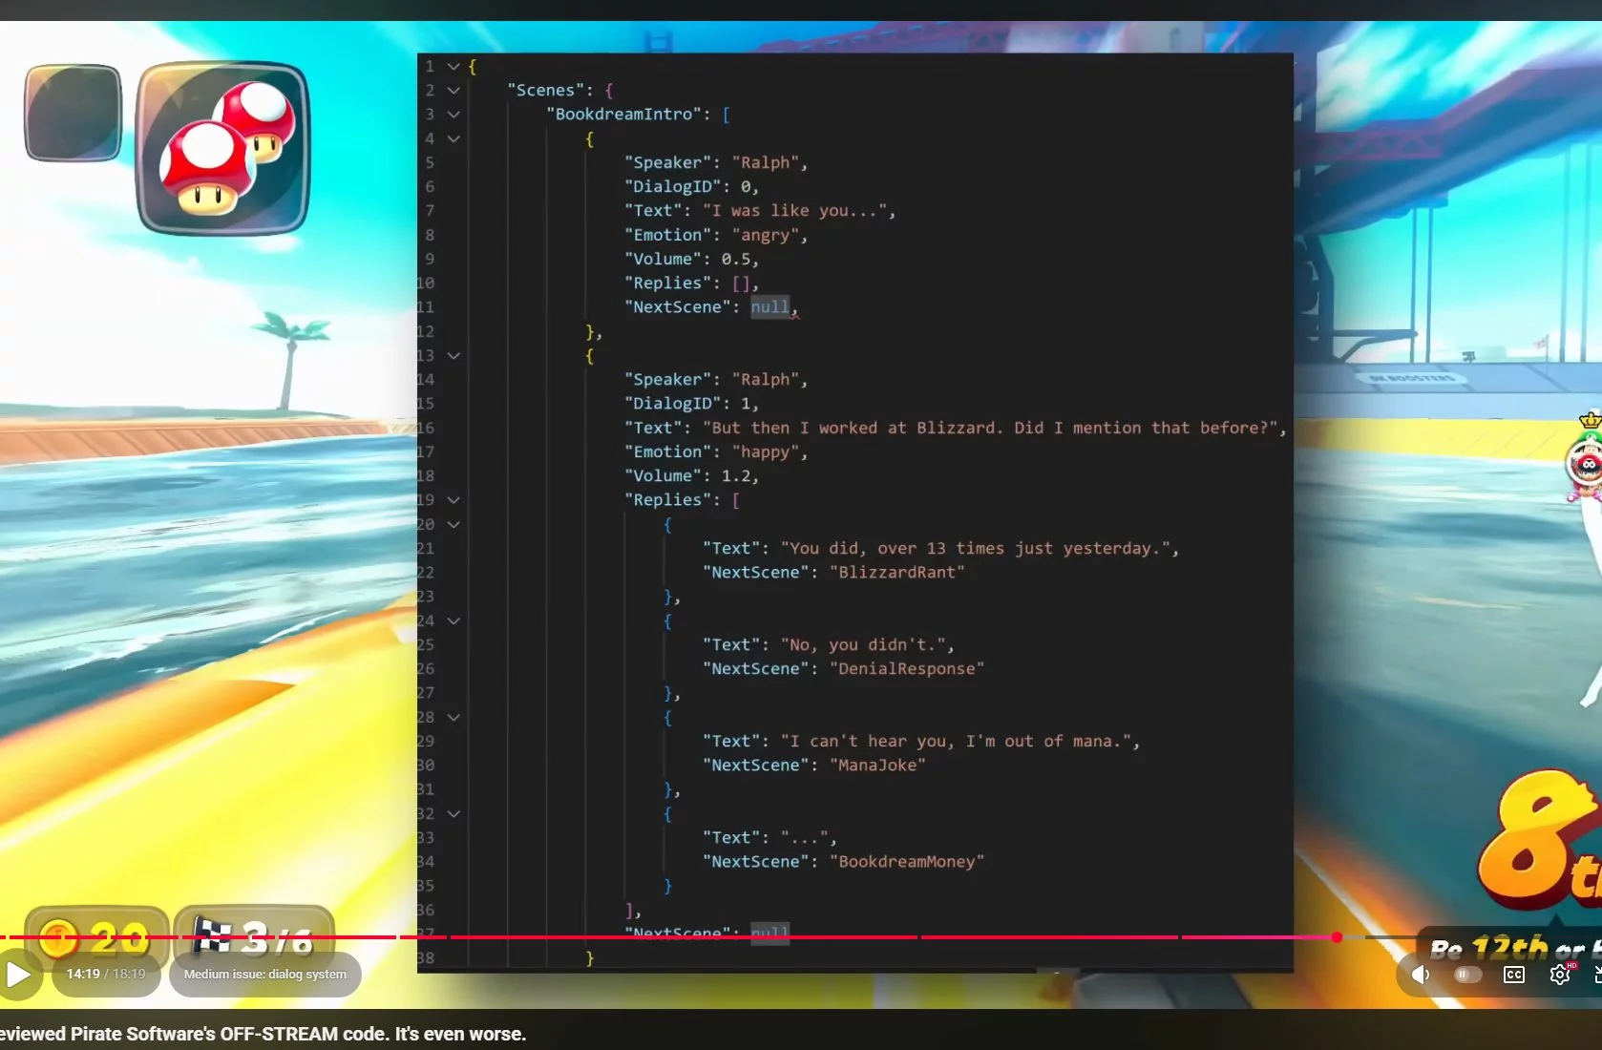Click the red playback scrubber handle

pyautogui.click(x=1337, y=937)
